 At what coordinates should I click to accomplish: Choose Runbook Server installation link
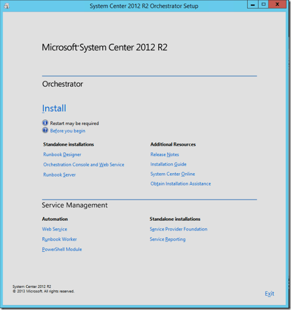click(x=59, y=175)
